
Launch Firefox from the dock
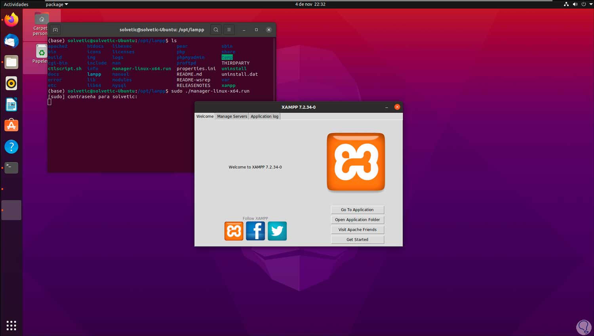(x=11, y=19)
